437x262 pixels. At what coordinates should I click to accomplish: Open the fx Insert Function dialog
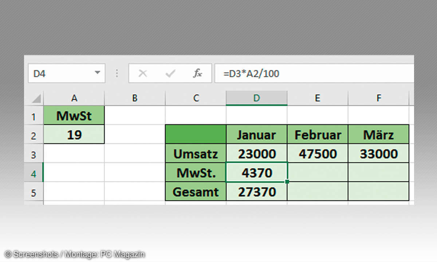(x=197, y=74)
